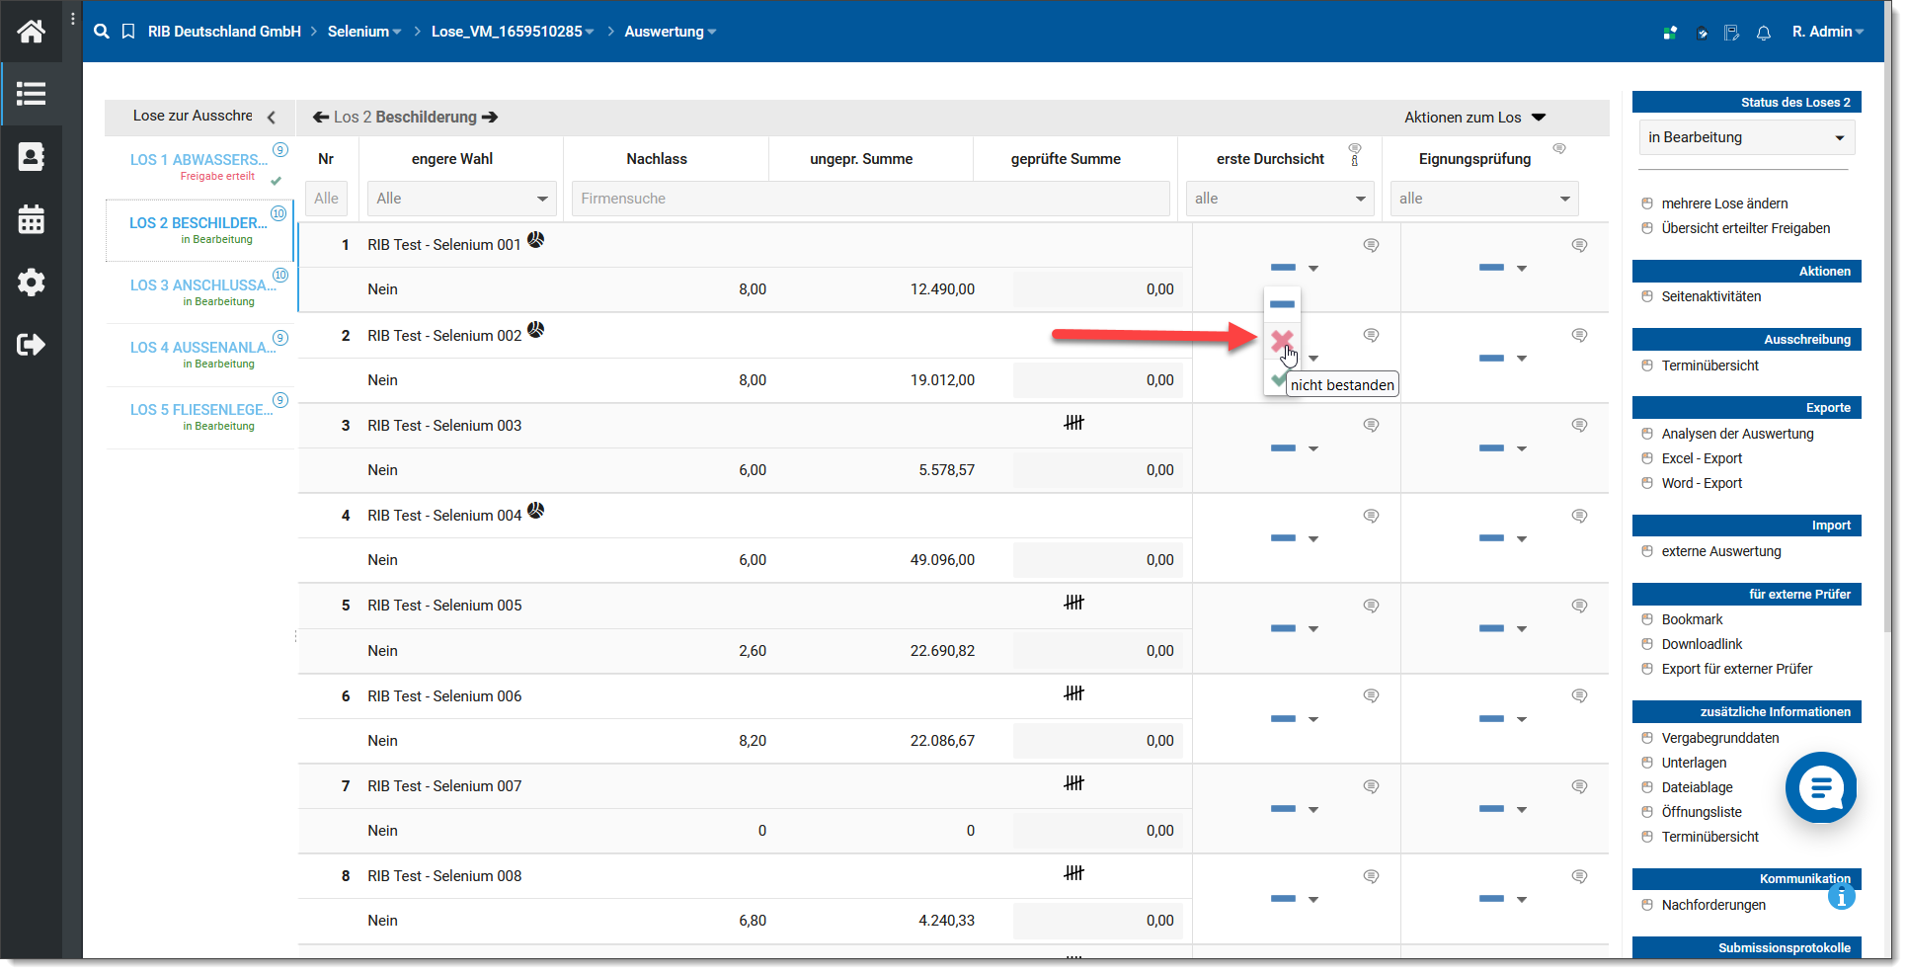Open the Auswertung breadcrumb menu

pyautogui.click(x=670, y=32)
